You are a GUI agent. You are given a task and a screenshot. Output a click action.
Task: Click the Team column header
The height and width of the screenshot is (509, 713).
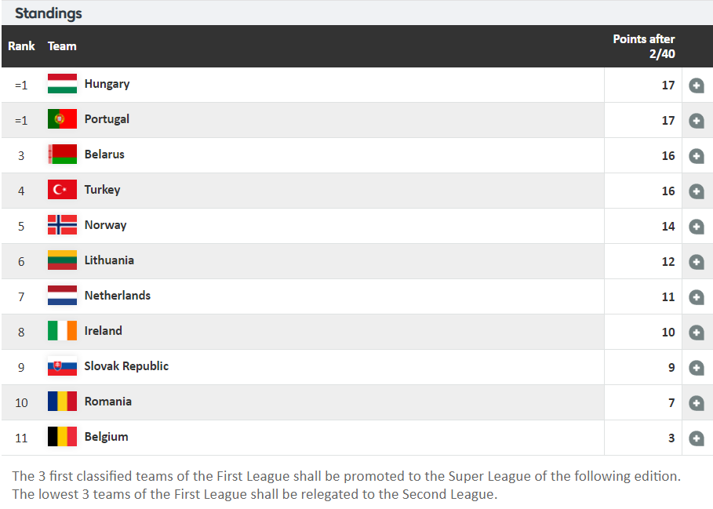click(62, 46)
